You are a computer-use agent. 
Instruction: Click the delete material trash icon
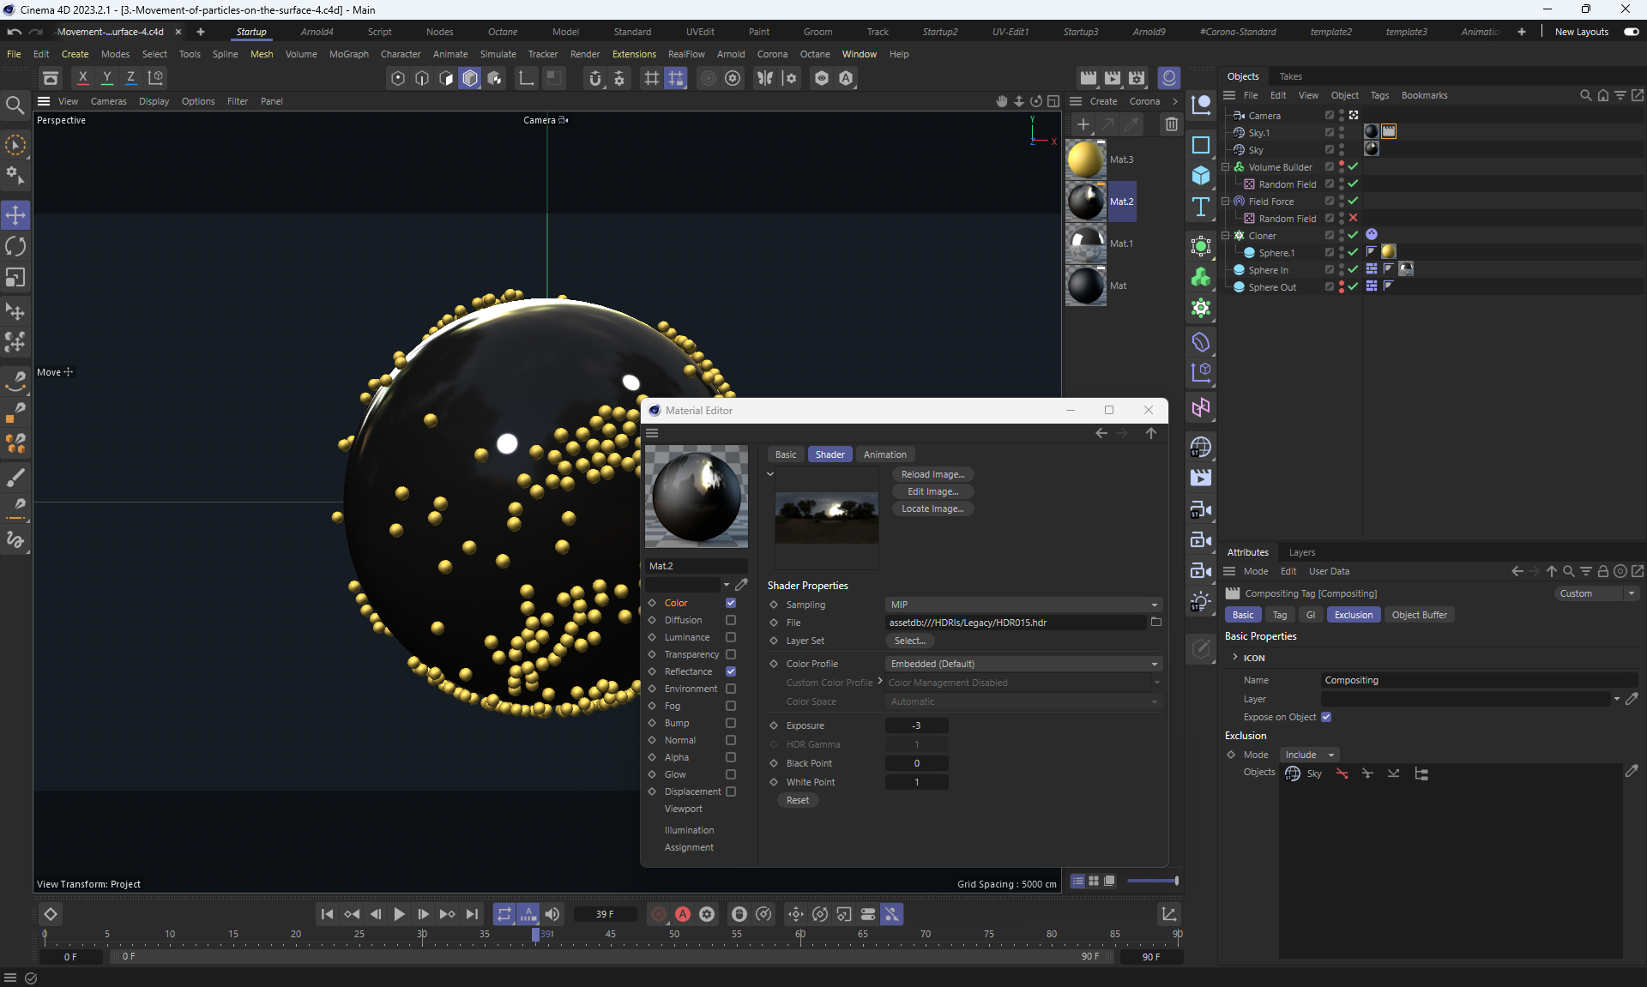pyautogui.click(x=1171, y=124)
